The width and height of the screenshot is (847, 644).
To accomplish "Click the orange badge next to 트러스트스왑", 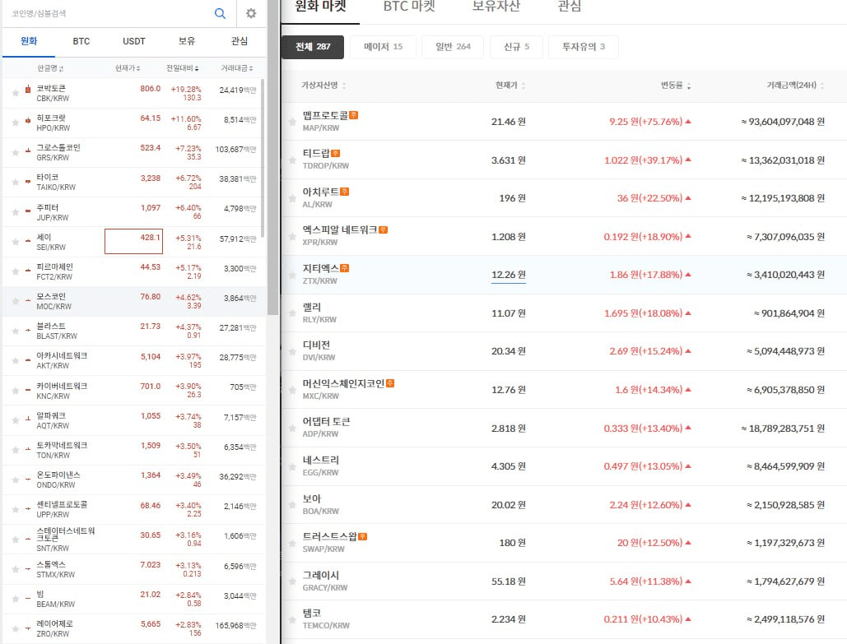I will point(363,536).
